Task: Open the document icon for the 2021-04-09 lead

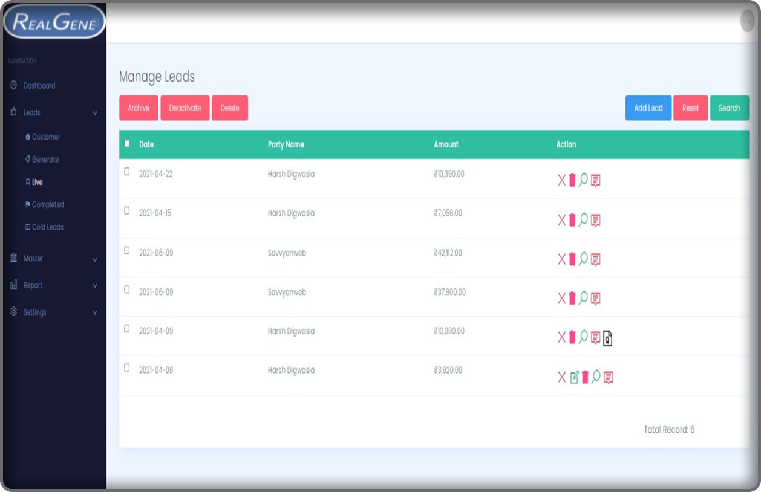Action: tap(608, 338)
